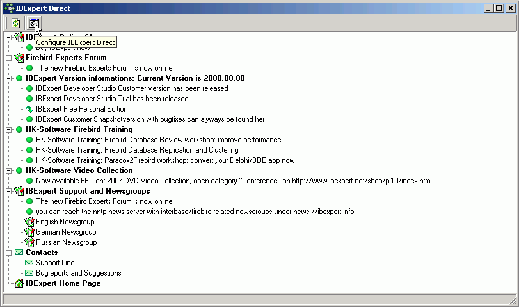Collapse the Firebird Experts Forum node
This screenshot has height=307, width=519.
8,58
